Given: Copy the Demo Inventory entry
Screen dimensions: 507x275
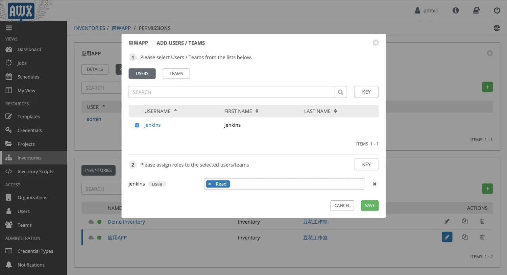Looking at the screenshot, I should tap(465, 221).
